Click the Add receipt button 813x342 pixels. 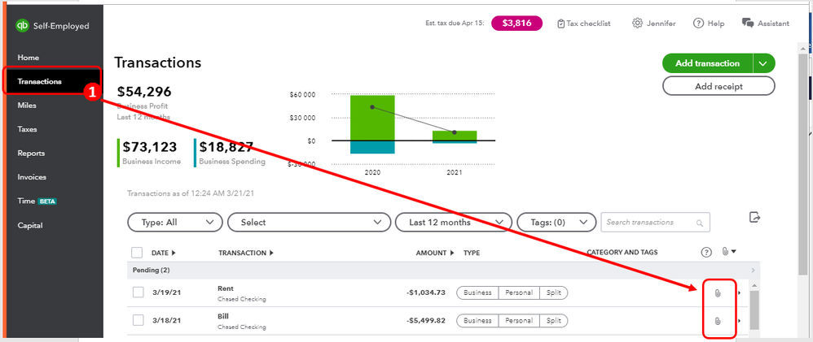(719, 85)
